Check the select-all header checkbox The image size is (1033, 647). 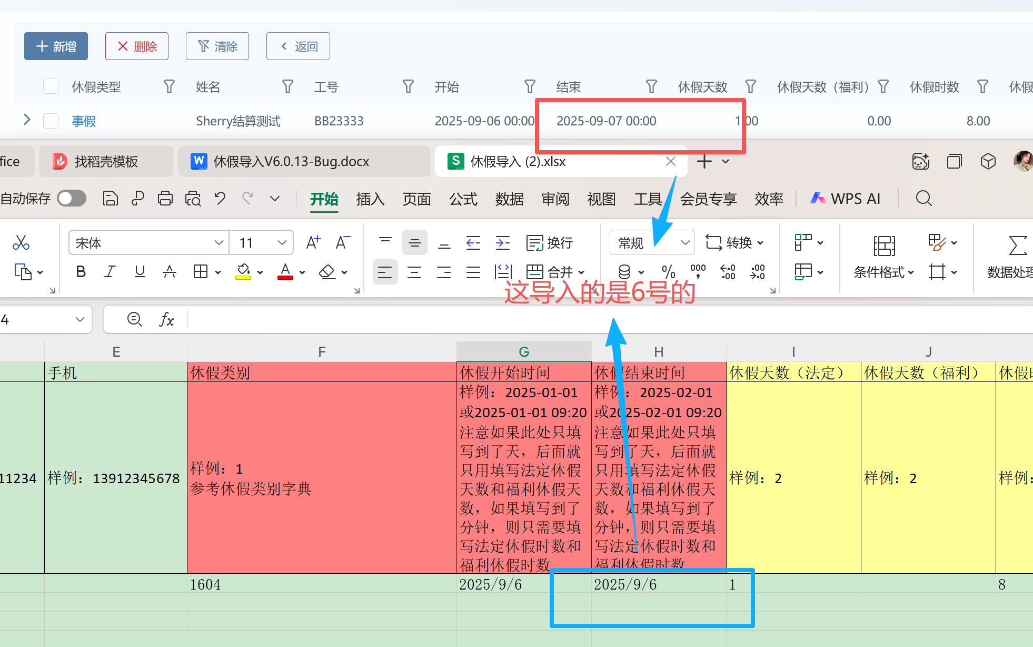point(51,86)
